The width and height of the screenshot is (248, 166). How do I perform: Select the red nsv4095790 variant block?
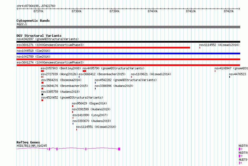coord(84,71)
